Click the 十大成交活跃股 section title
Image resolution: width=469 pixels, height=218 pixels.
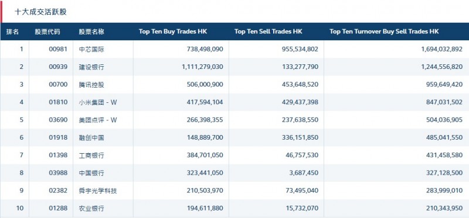[40, 12]
